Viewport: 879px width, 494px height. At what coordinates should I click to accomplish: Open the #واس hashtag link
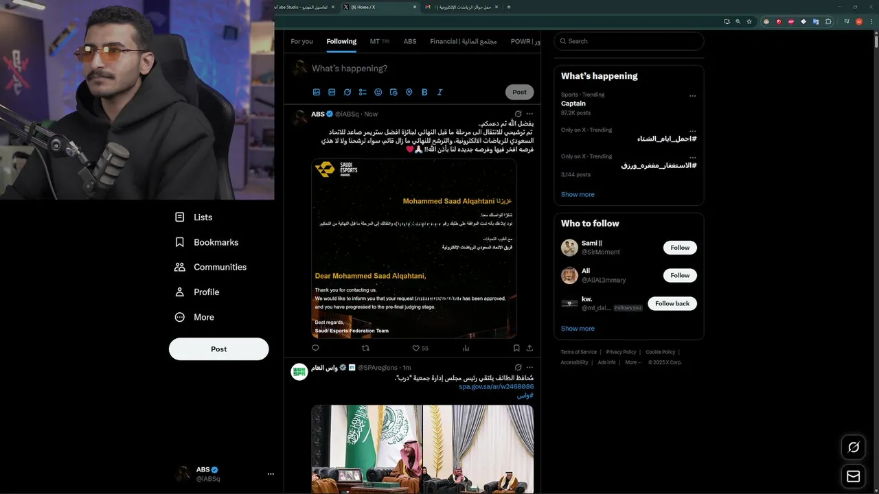(525, 396)
